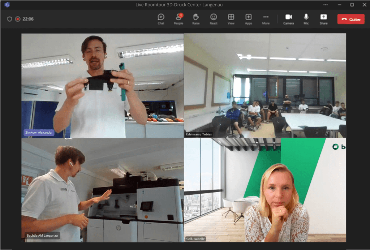Select Edelmann, Tobias's video tile
Screen dimensions: 370x250
(265, 86)
